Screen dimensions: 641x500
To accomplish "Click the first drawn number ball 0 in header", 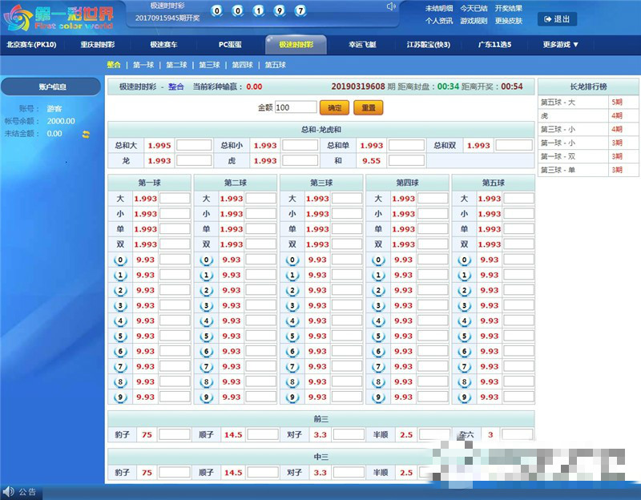I will pos(216,10).
